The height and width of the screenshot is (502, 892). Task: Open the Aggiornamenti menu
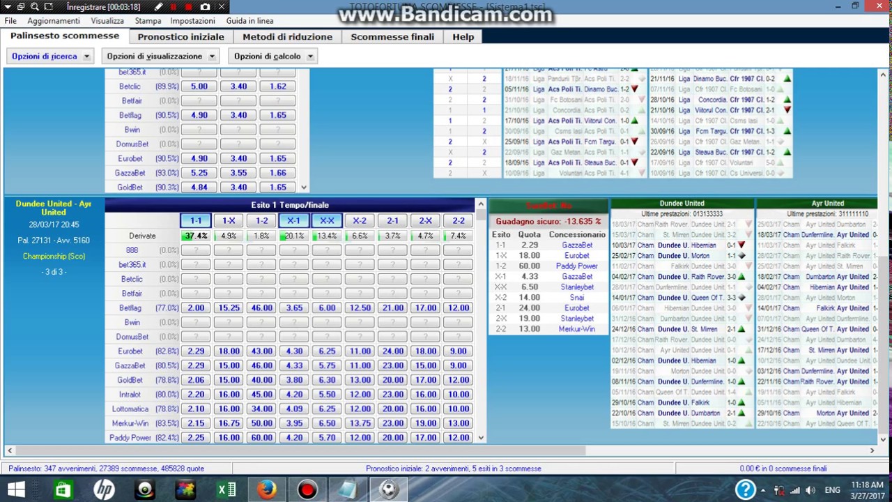pos(54,21)
